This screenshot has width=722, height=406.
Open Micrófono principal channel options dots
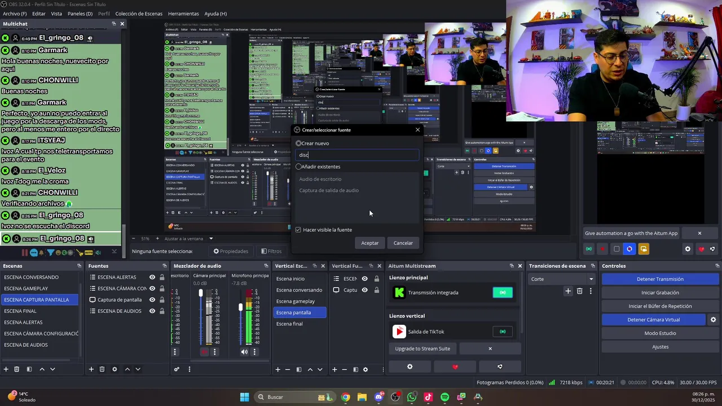254,352
